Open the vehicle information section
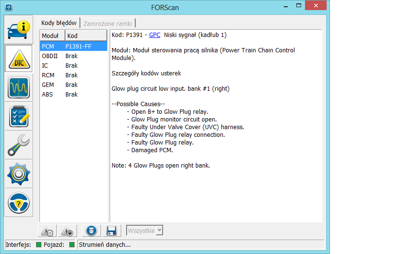 coord(19,29)
